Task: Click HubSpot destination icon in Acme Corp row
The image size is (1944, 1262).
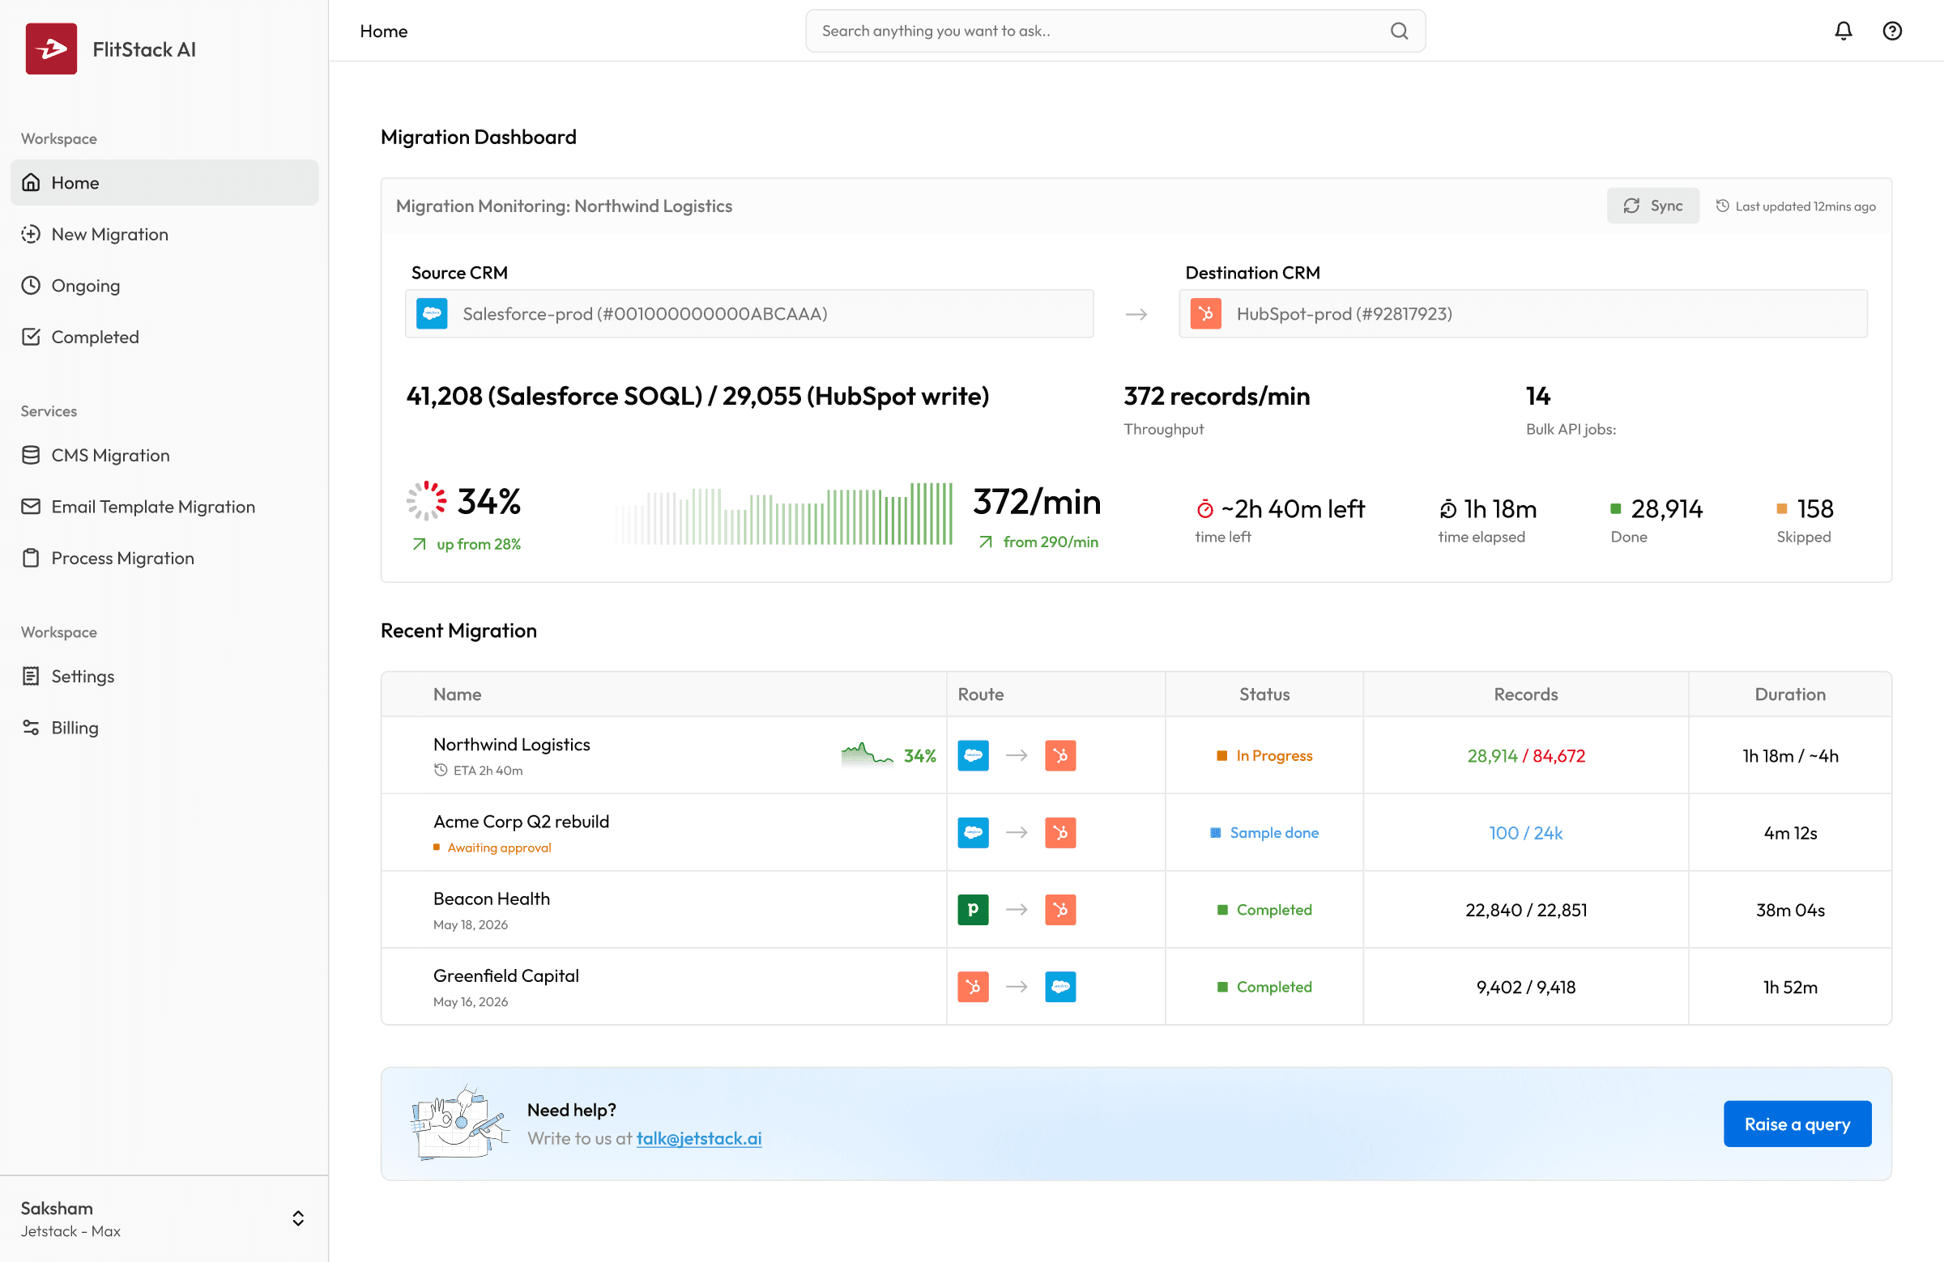Action: 1059,833
